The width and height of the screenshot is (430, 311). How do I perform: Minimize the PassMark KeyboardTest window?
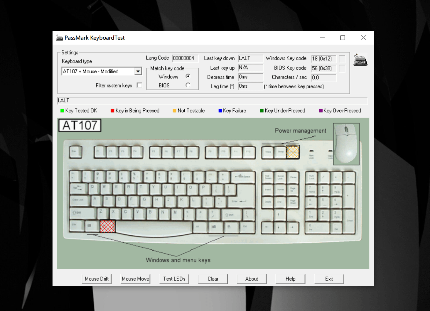[322, 38]
